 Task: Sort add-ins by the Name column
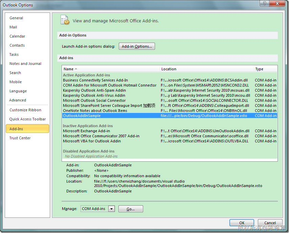point(111,69)
